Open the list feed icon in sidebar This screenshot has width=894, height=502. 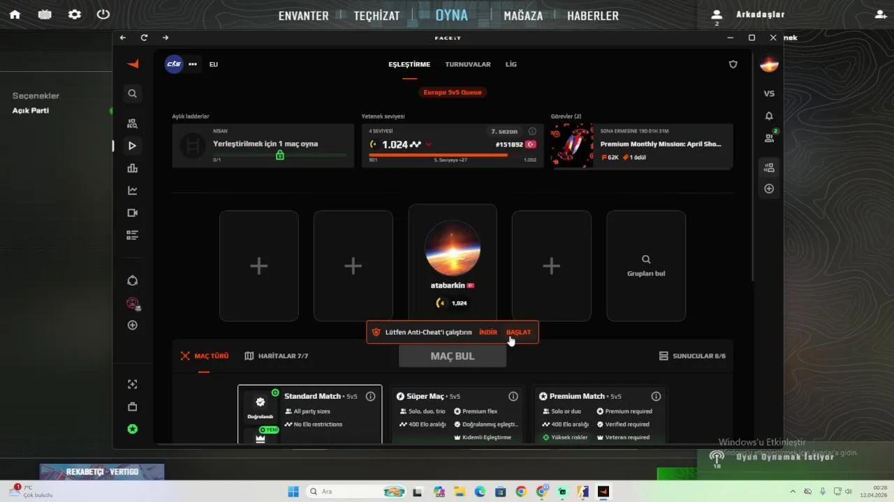[x=133, y=235]
